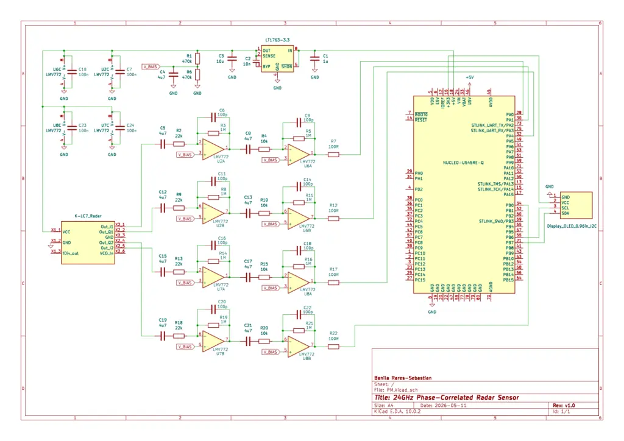The image size is (624, 441).
Task: Click capacitor C12 4u7 symbol
Action: (x=162, y=208)
